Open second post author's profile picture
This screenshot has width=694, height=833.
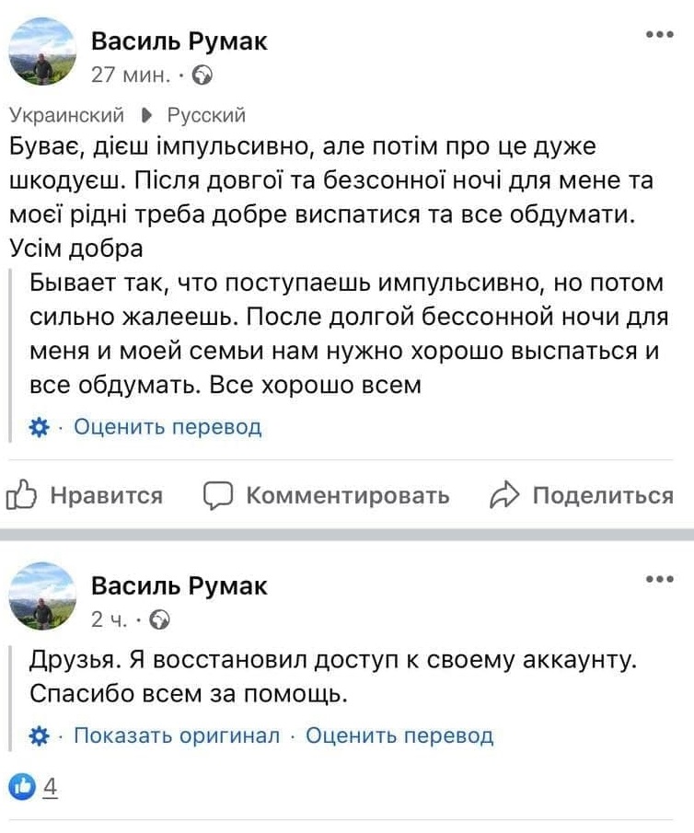(x=42, y=596)
